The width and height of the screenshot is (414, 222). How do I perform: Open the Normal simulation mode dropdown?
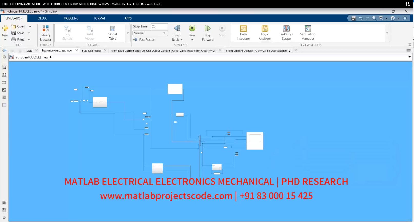click(x=150, y=33)
